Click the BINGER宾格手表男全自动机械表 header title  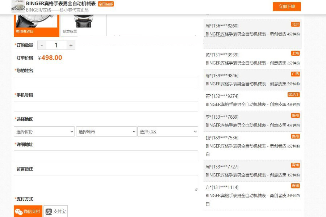pyautogui.click(x=61, y=4)
